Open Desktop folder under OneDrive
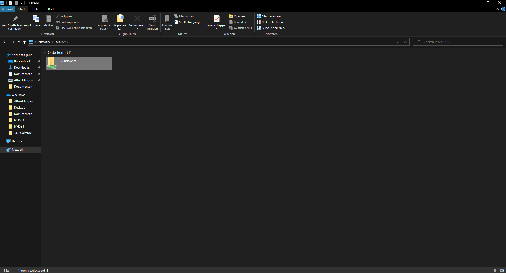This screenshot has height=273, width=506. tap(20, 108)
